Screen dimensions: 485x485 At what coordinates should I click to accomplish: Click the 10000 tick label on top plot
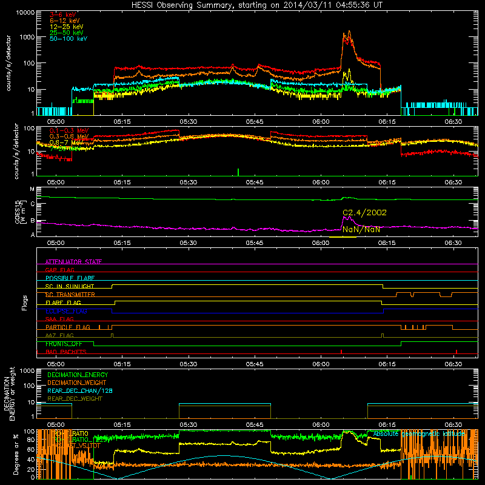click(25, 12)
